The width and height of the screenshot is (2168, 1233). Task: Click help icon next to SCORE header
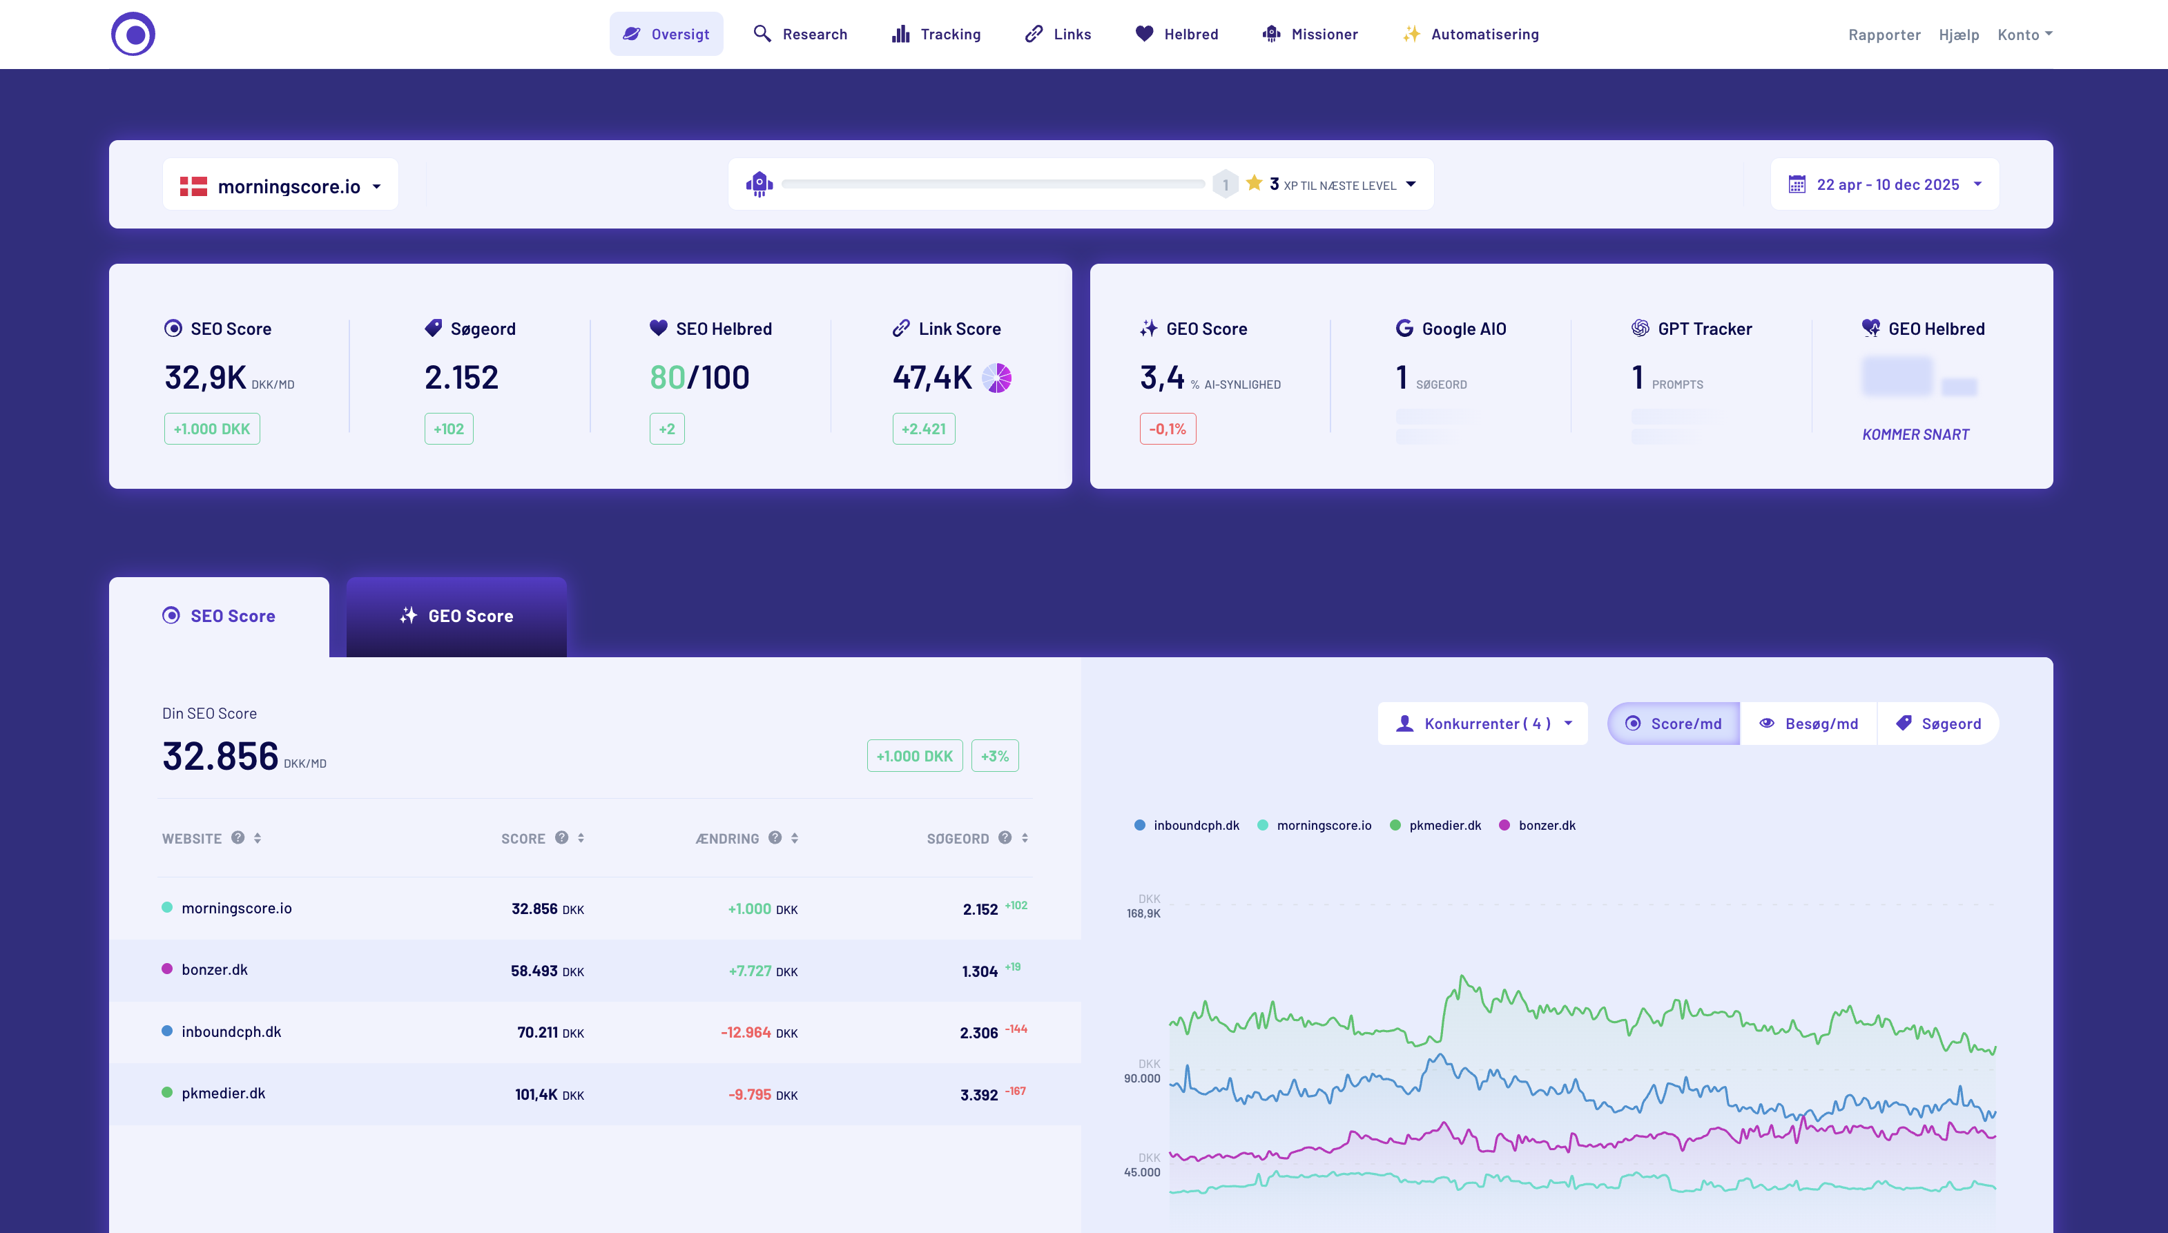(561, 837)
